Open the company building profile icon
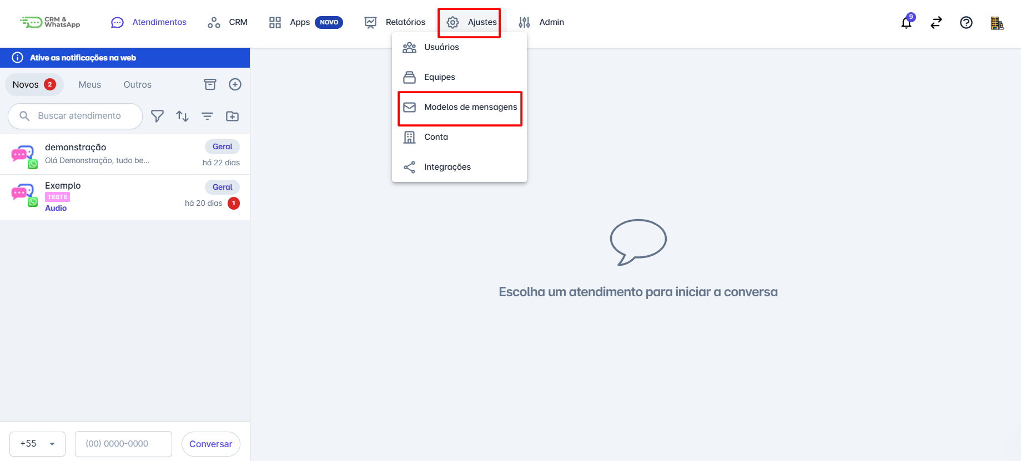1021x461 pixels. [997, 23]
